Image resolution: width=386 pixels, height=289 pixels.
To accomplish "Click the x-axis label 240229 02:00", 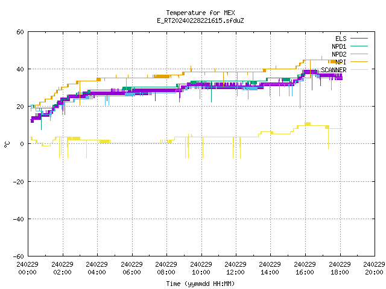I will point(63,269).
